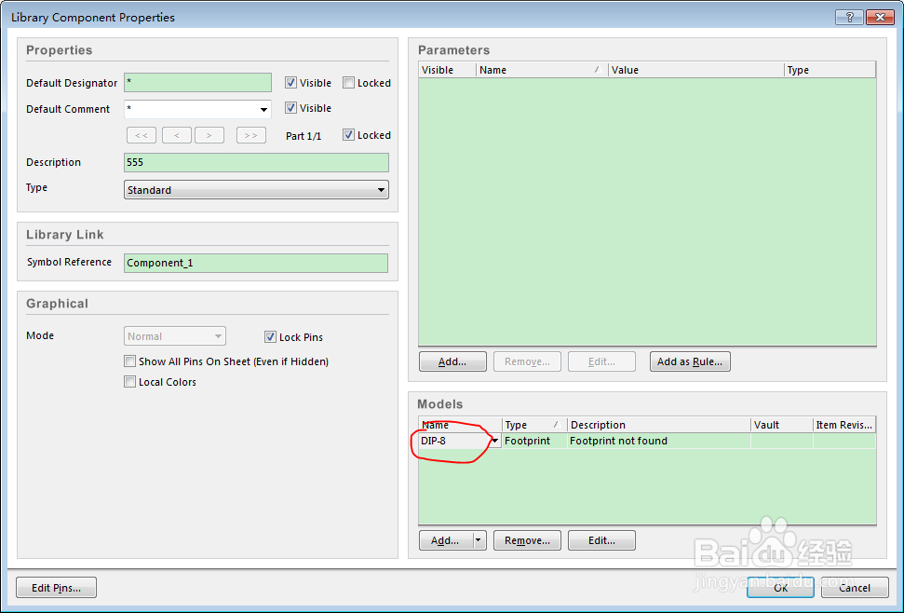Click the Parameters Value column header
Viewport: 904px width, 613px height.
696,70
